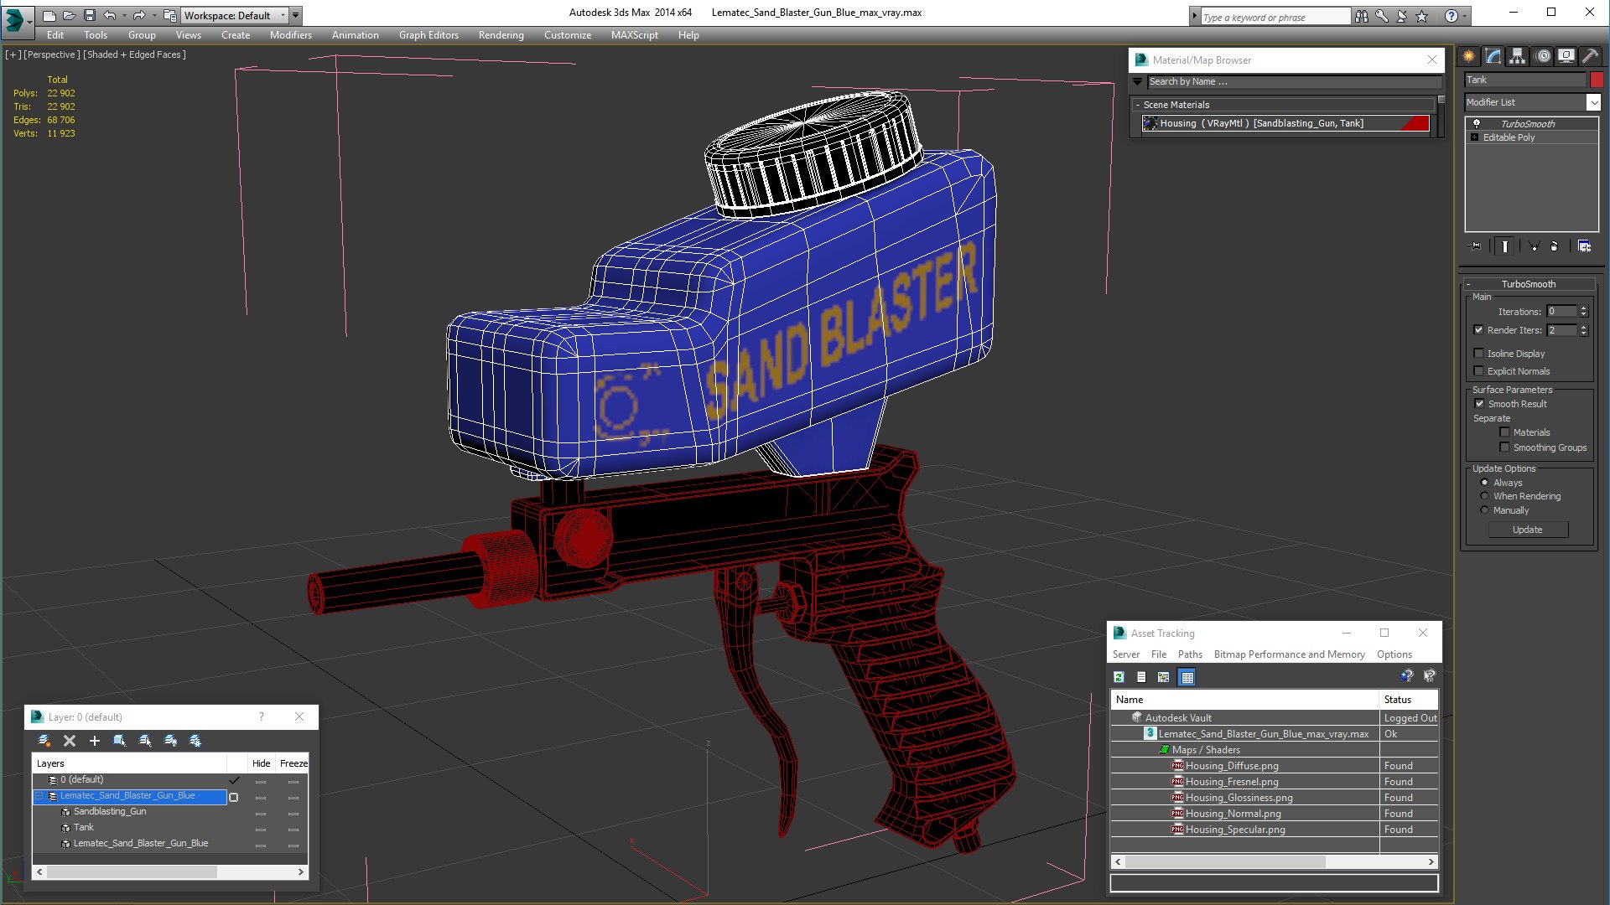Select the Manually update radio button
Image resolution: width=1610 pixels, height=905 pixels.
tap(1484, 510)
